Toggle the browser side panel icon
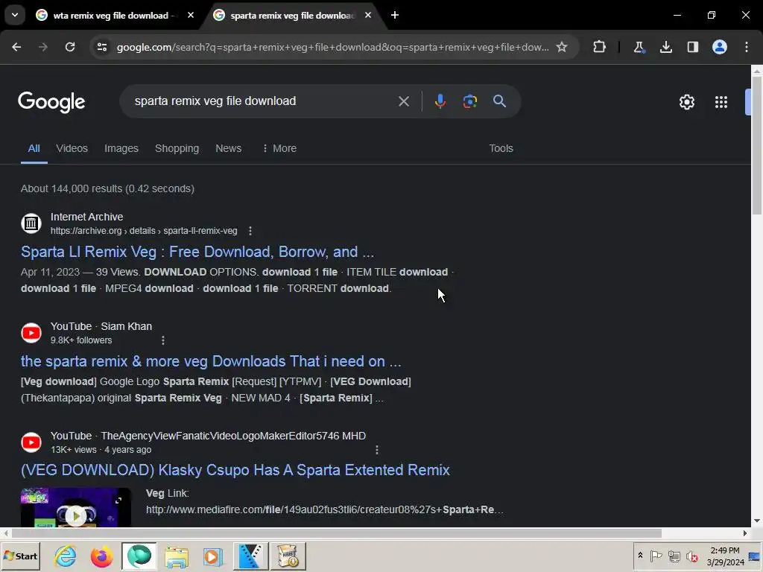Viewport: 763px width, 572px height. (x=692, y=47)
